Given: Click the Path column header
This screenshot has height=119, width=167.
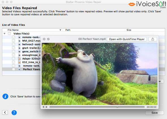Looking at the screenshot, I should (68, 30).
